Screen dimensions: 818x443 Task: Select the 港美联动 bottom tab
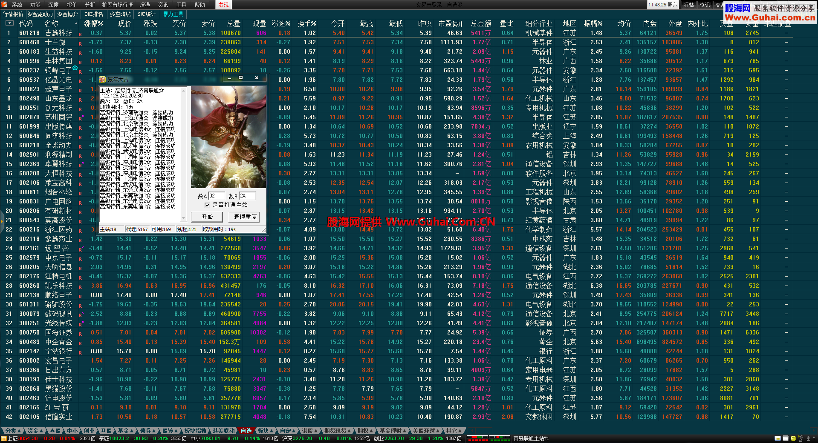coord(223,431)
